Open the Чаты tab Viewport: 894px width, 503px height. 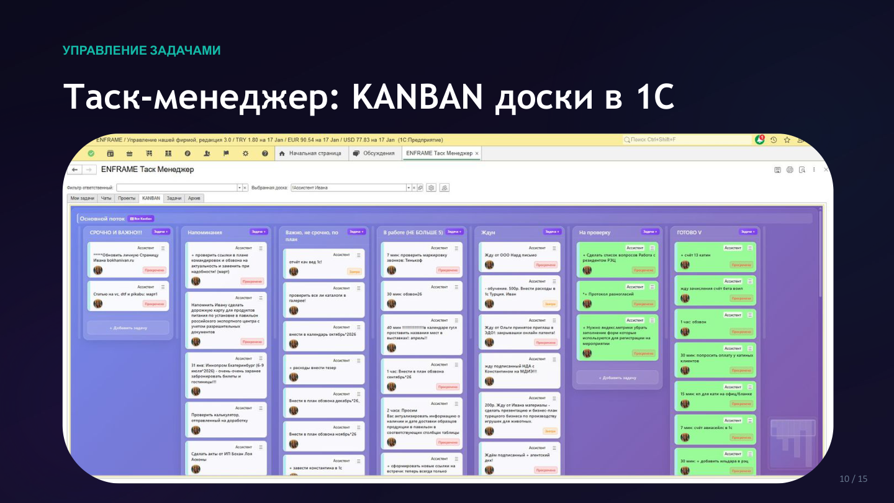(x=106, y=198)
